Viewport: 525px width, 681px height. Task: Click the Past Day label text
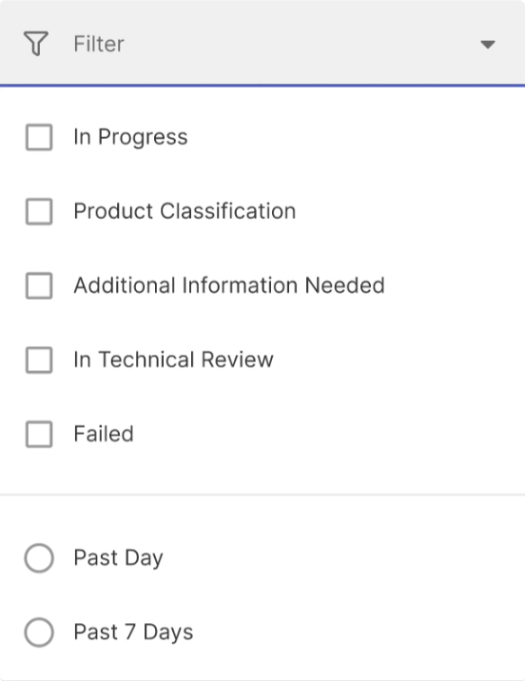tap(118, 557)
